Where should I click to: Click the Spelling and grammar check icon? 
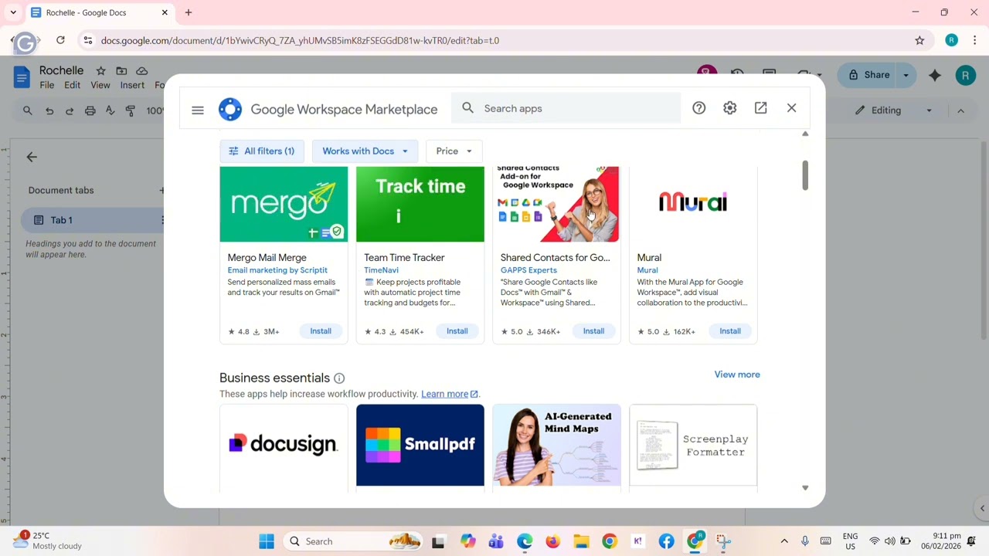pos(110,111)
